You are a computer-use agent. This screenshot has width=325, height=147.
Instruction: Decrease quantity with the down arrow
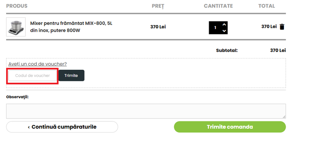point(224,31)
